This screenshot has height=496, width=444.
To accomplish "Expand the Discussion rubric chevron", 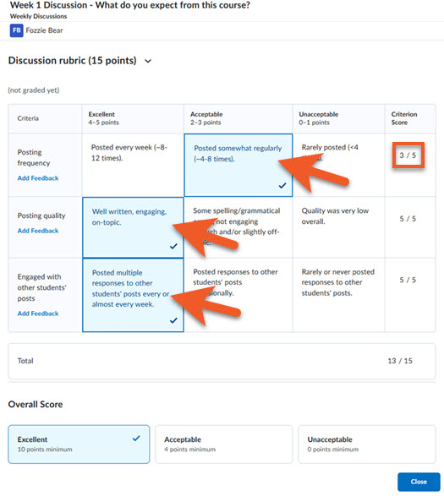I will [x=148, y=61].
